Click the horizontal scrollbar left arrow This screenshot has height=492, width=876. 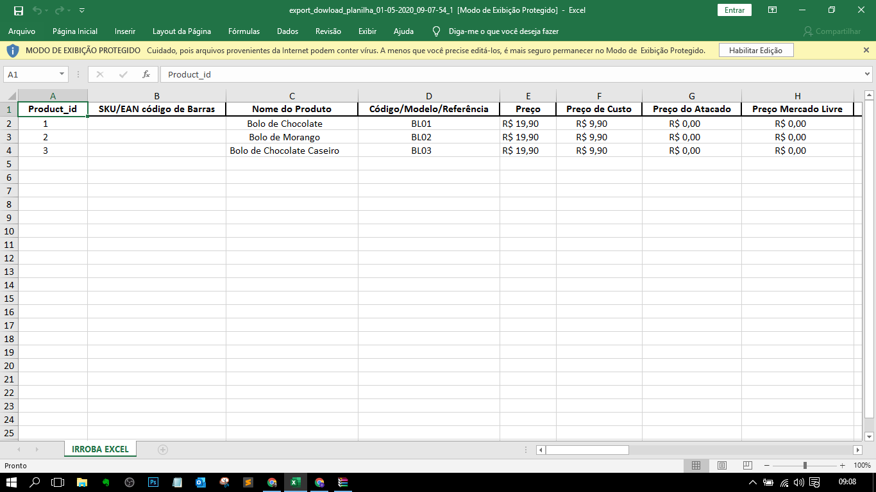point(541,450)
